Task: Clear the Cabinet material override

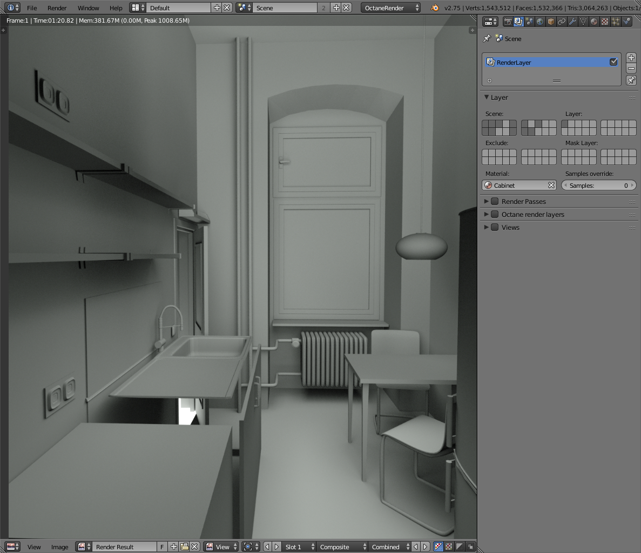Action: point(551,186)
